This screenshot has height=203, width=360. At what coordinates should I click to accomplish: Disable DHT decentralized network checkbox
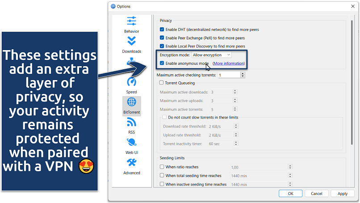pos(162,30)
